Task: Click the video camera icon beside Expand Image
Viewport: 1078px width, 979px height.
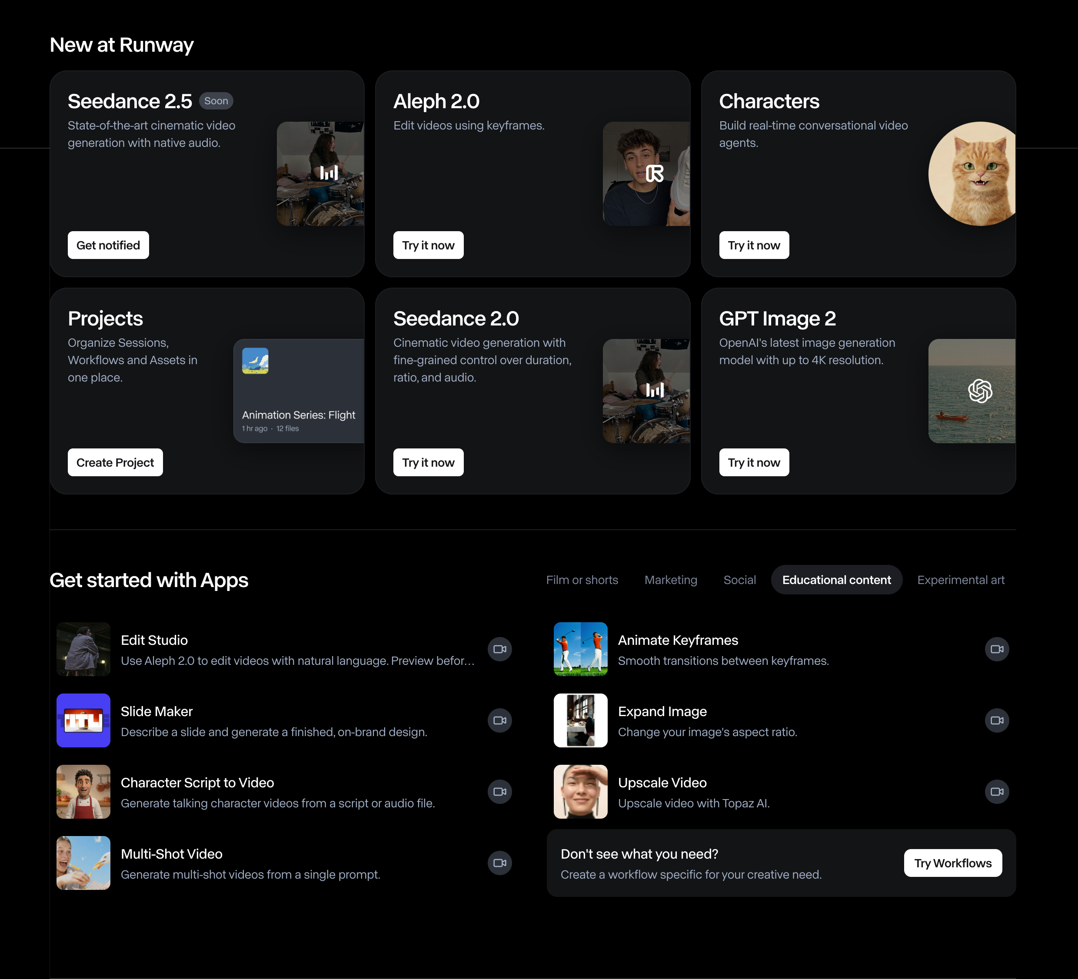Action: [997, 720]
